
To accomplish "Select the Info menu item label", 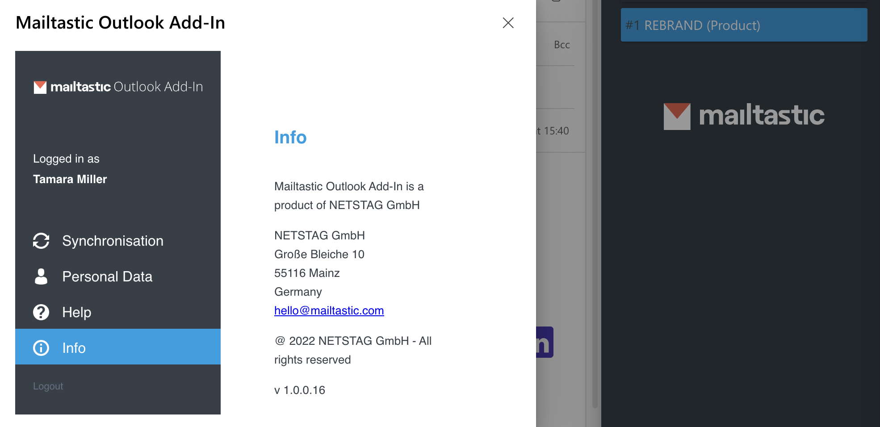I will (74, 348).
